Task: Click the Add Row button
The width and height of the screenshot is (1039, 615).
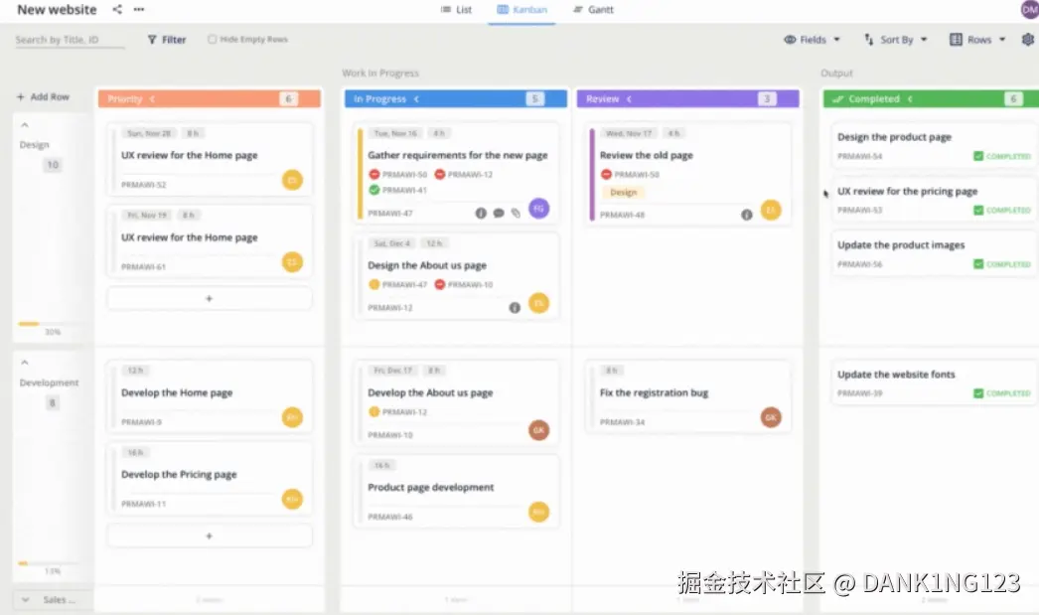Action: (42, 96)
